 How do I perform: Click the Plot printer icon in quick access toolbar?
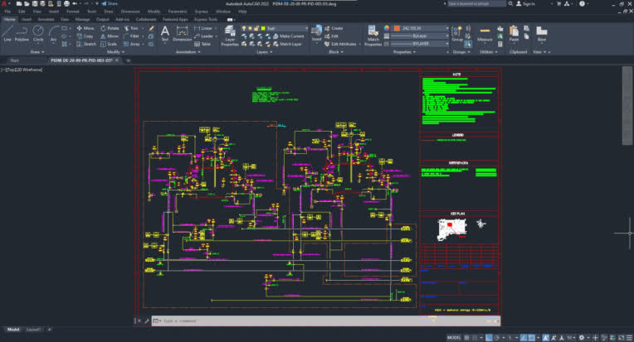pos(66,3)
